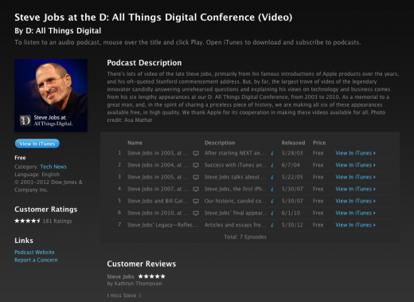414x302 pixels.
Task: Open info icon for 'Articles and essays' description
Action: coord(272,226)
